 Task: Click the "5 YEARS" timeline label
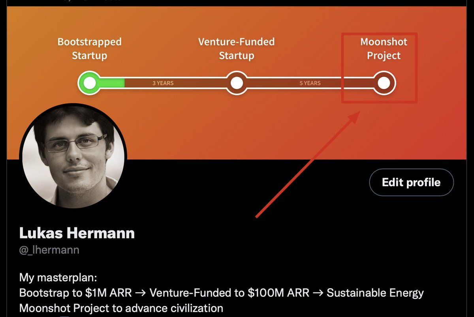coord(310,83)
